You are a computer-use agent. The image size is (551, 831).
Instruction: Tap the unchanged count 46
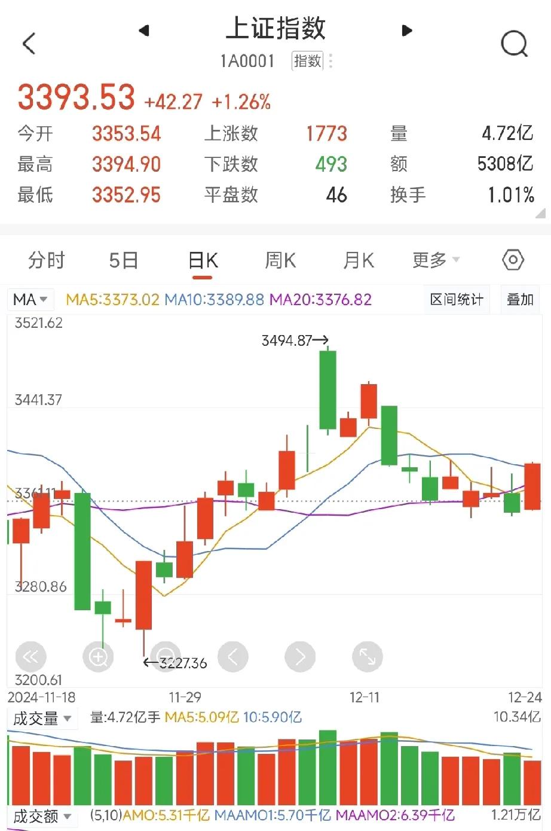(x=336, y=195)
